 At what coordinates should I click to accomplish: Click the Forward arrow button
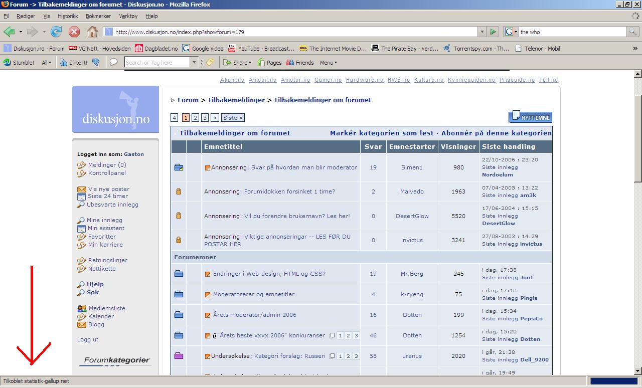33,32
